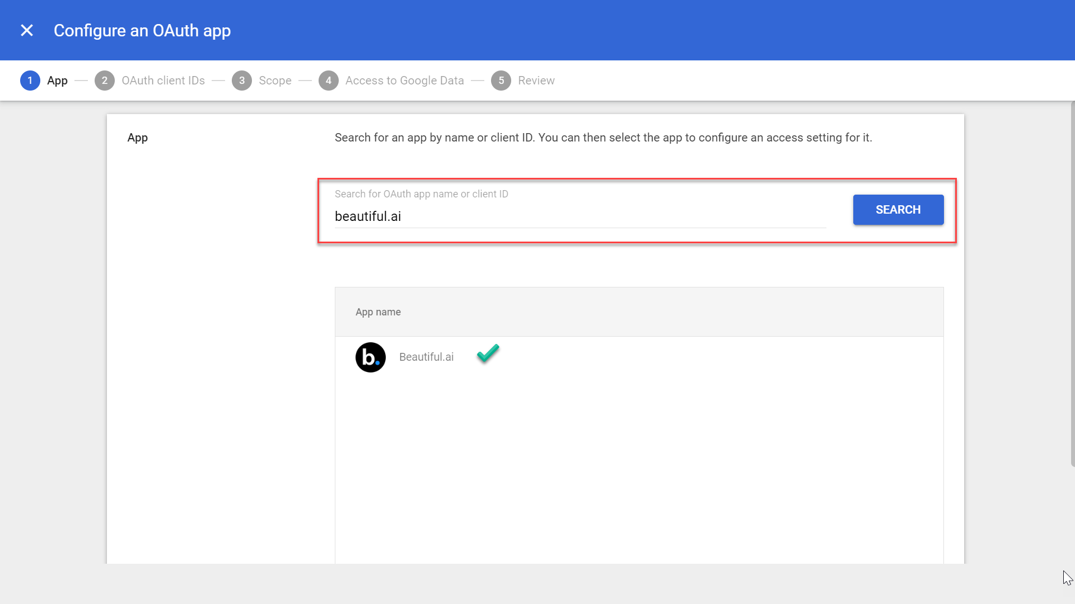
Task: Open step 4 Access to Google Data
Action: coord(391,81)
